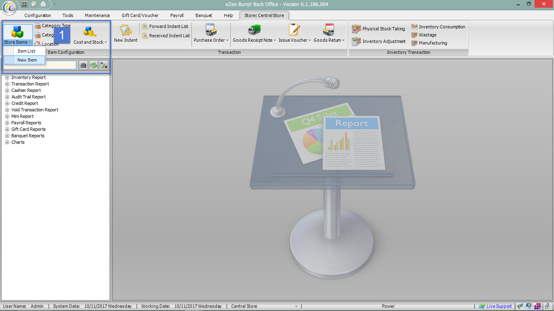The height and width of the screenshot is (311, 554).
Task: Open Category Type configuration
Action: [x=53, y=26]
